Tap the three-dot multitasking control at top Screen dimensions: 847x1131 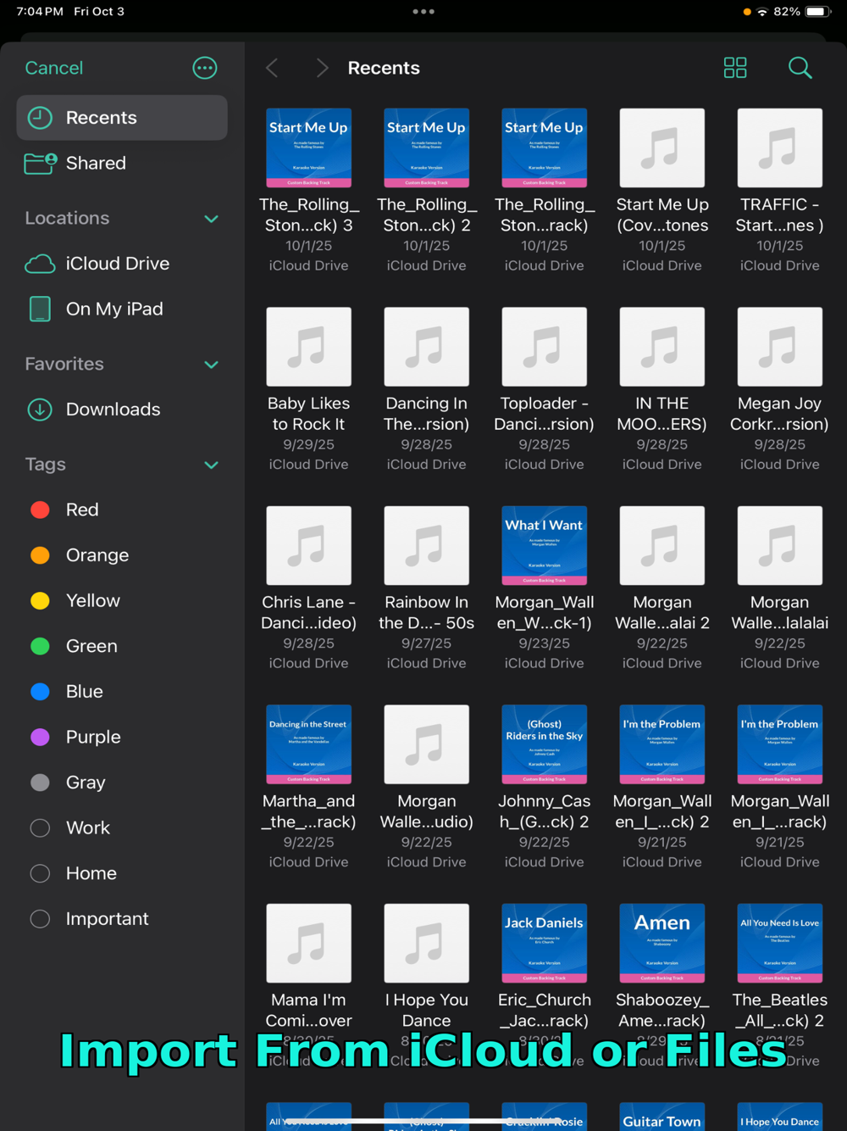coord(423,12)
